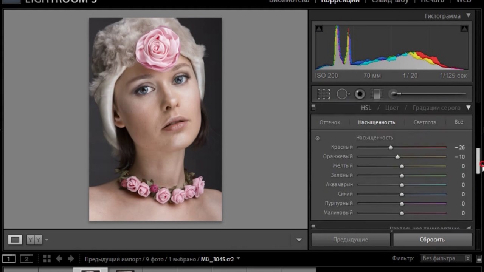This screenshot has width=484, height=272.
Task: Click the Зелёный saturation slider handle
Action: [x=402, y=175]
